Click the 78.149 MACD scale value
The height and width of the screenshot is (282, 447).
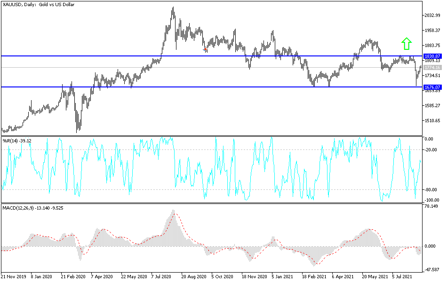click(x=431, y=206)
